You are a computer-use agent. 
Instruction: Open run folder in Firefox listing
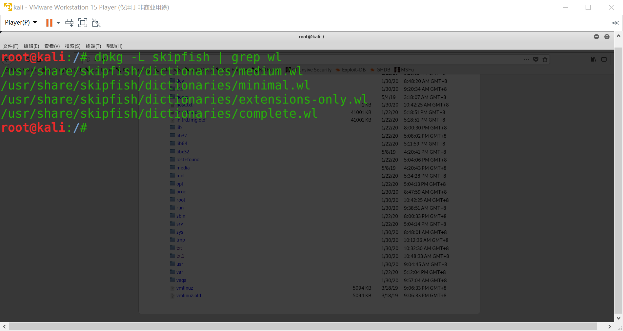[x=180, y=208]
